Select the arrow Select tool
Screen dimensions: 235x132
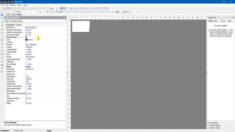[2, 15]
